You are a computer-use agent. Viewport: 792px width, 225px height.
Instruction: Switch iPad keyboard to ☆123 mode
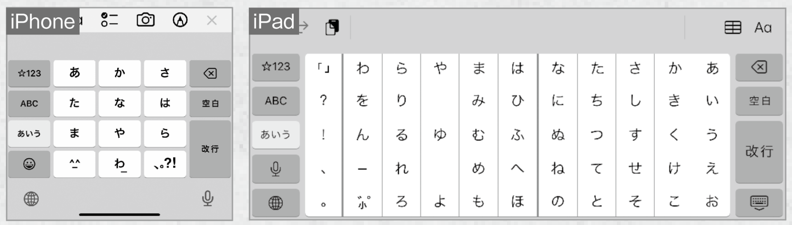click(x=276, y=67)
